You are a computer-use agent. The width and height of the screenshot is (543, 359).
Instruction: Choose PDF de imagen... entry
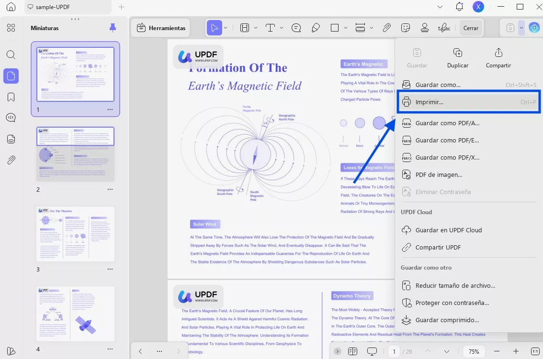[x=469, y=174]
